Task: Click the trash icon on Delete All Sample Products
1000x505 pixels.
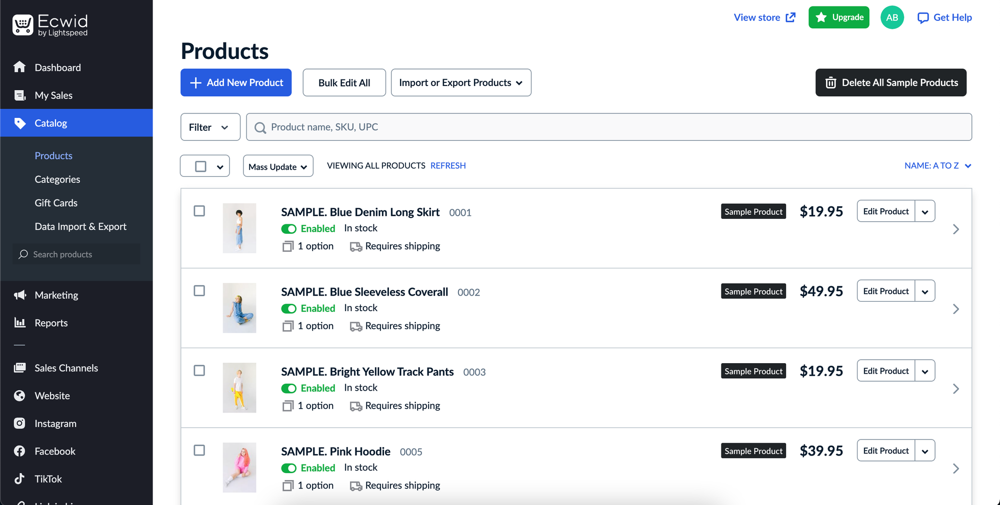Action: tap(830, 82)
